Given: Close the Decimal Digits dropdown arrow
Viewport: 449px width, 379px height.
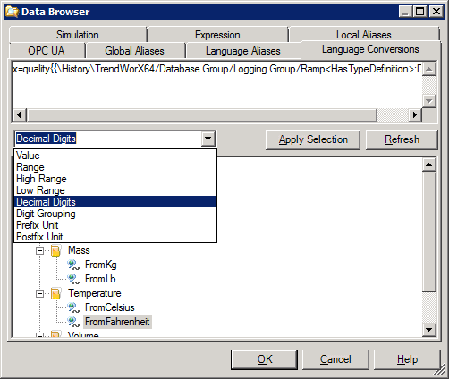Looking at the screenshot, I should [208, 139].
